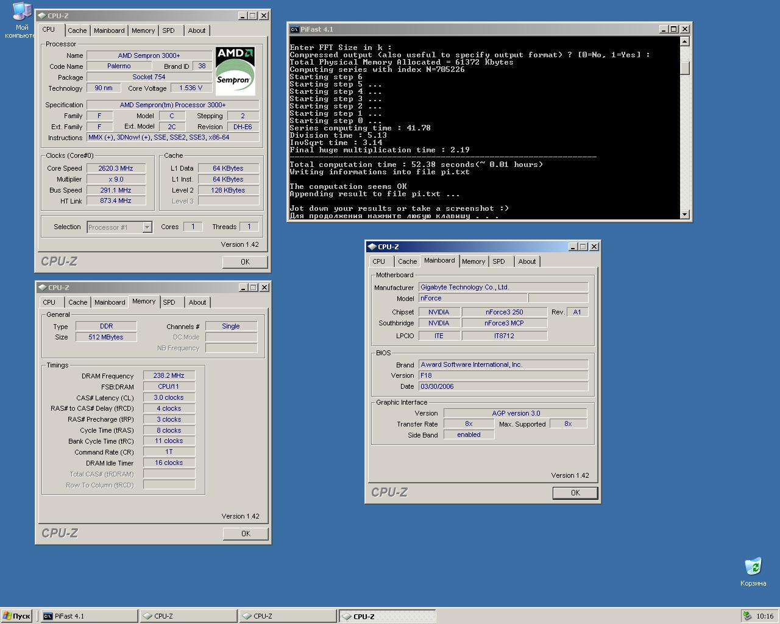Click the HT Link 873.4 MHz value
This screenshot has width=780, height=624.
[x=116, y=200]
